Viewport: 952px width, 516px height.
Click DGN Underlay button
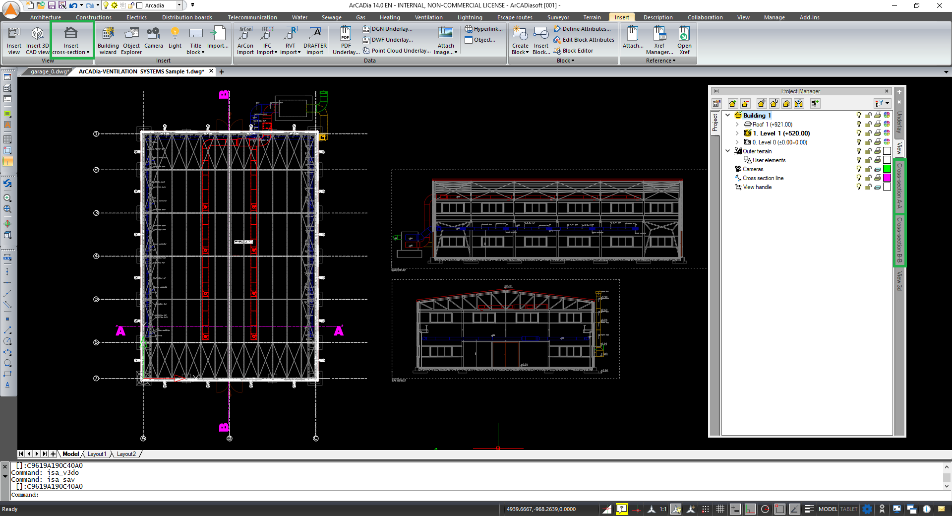pos(387,29)
